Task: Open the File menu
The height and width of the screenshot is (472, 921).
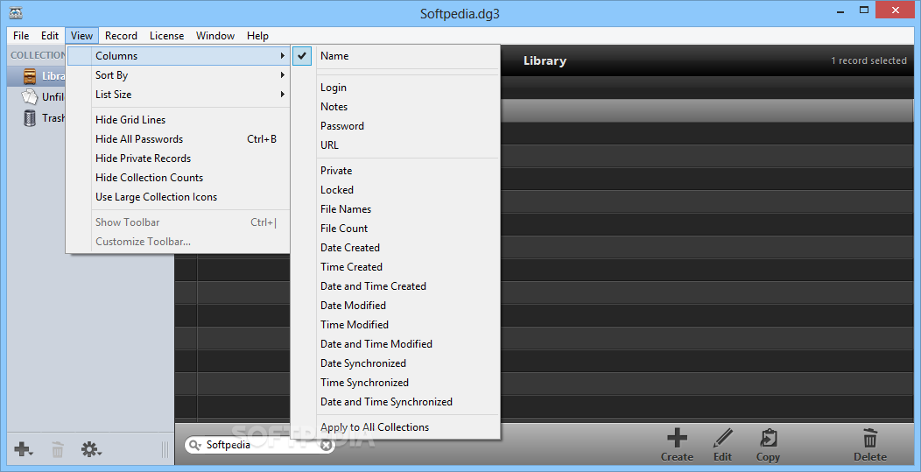Action: (x=21, y=36)
